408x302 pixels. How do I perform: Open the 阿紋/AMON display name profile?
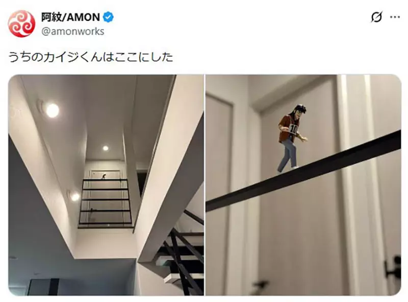(x=70, y=17)
